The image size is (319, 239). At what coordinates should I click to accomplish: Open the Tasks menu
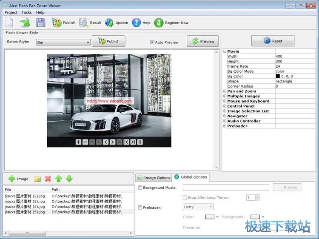26,12
